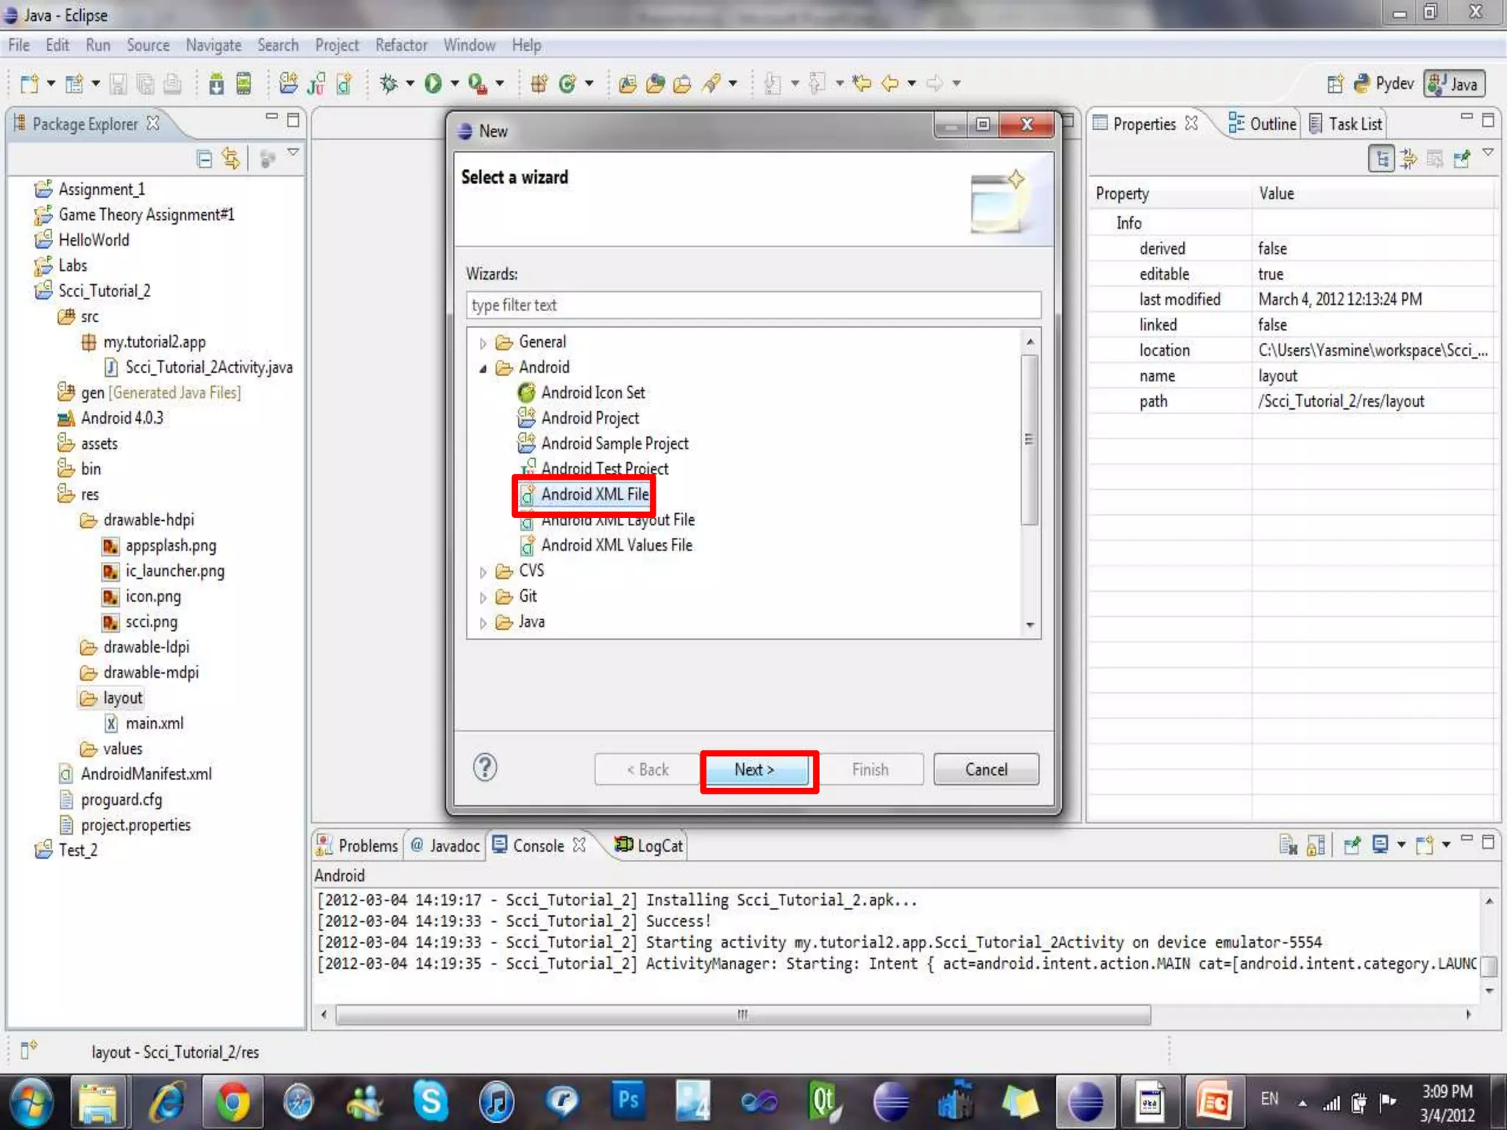The width and height of the screenshot is (1507, 1130).
Task: Select Android Icon Set wizard
Action: click(581, 393)
